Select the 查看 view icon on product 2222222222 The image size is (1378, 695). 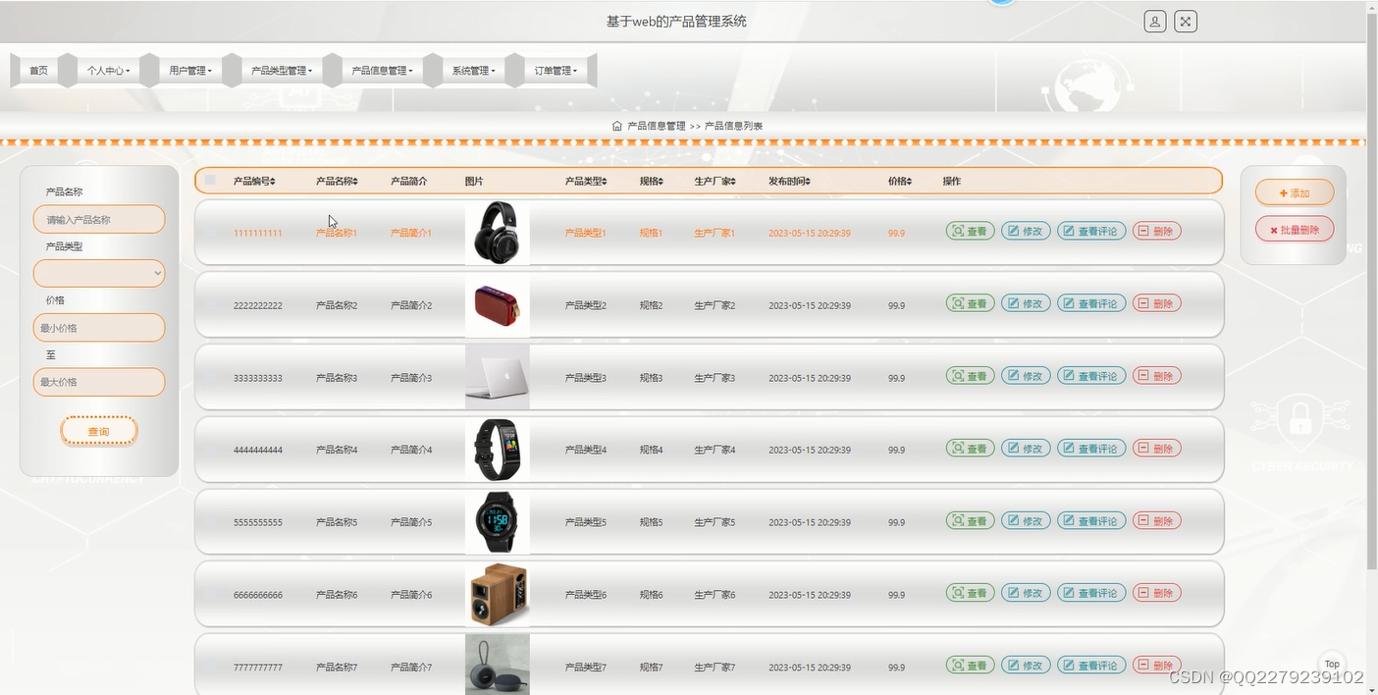point(969,303)
